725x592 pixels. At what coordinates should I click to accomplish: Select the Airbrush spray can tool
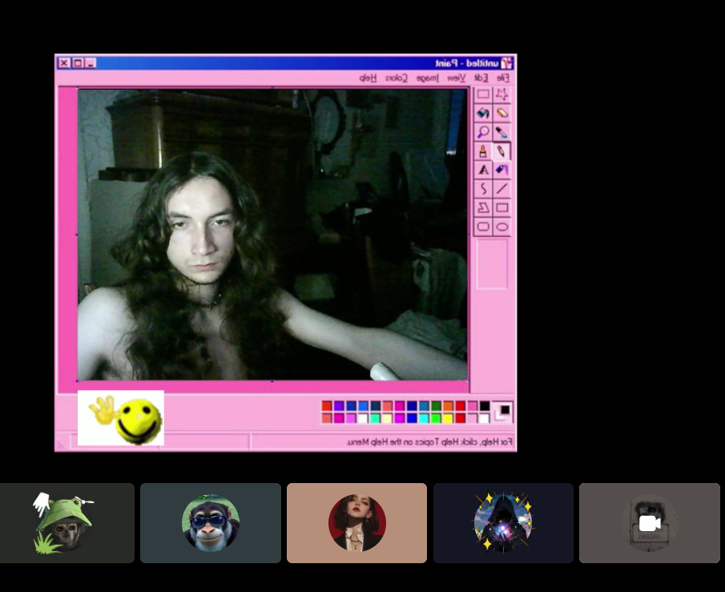click(x=502, y=170)
